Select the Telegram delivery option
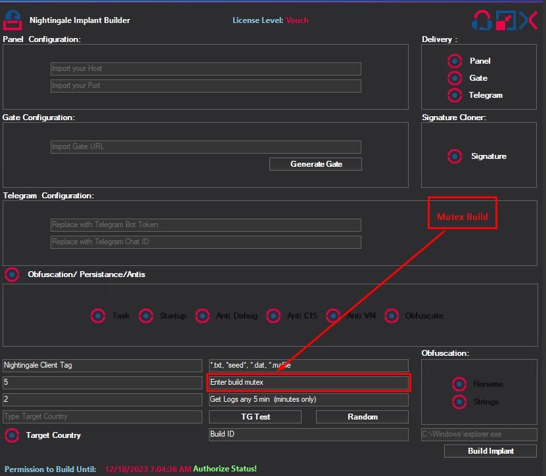Viewport: 546px width, 476px height. click(x=455, y=95)
